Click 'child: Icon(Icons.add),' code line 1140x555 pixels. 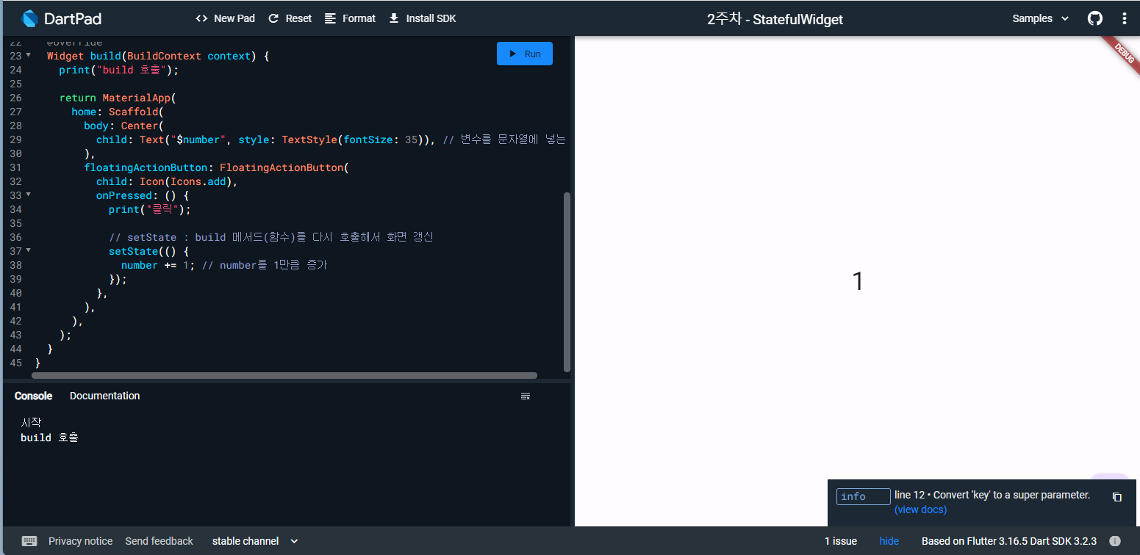click(x=167, y=181)
